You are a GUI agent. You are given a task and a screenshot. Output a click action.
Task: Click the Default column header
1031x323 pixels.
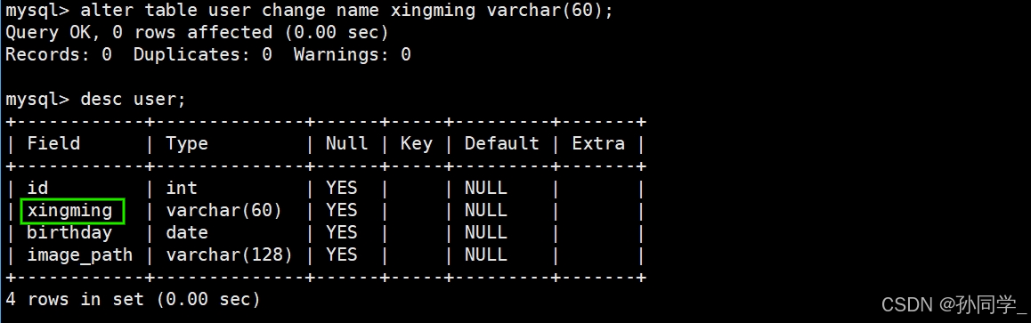click(501, 144)
